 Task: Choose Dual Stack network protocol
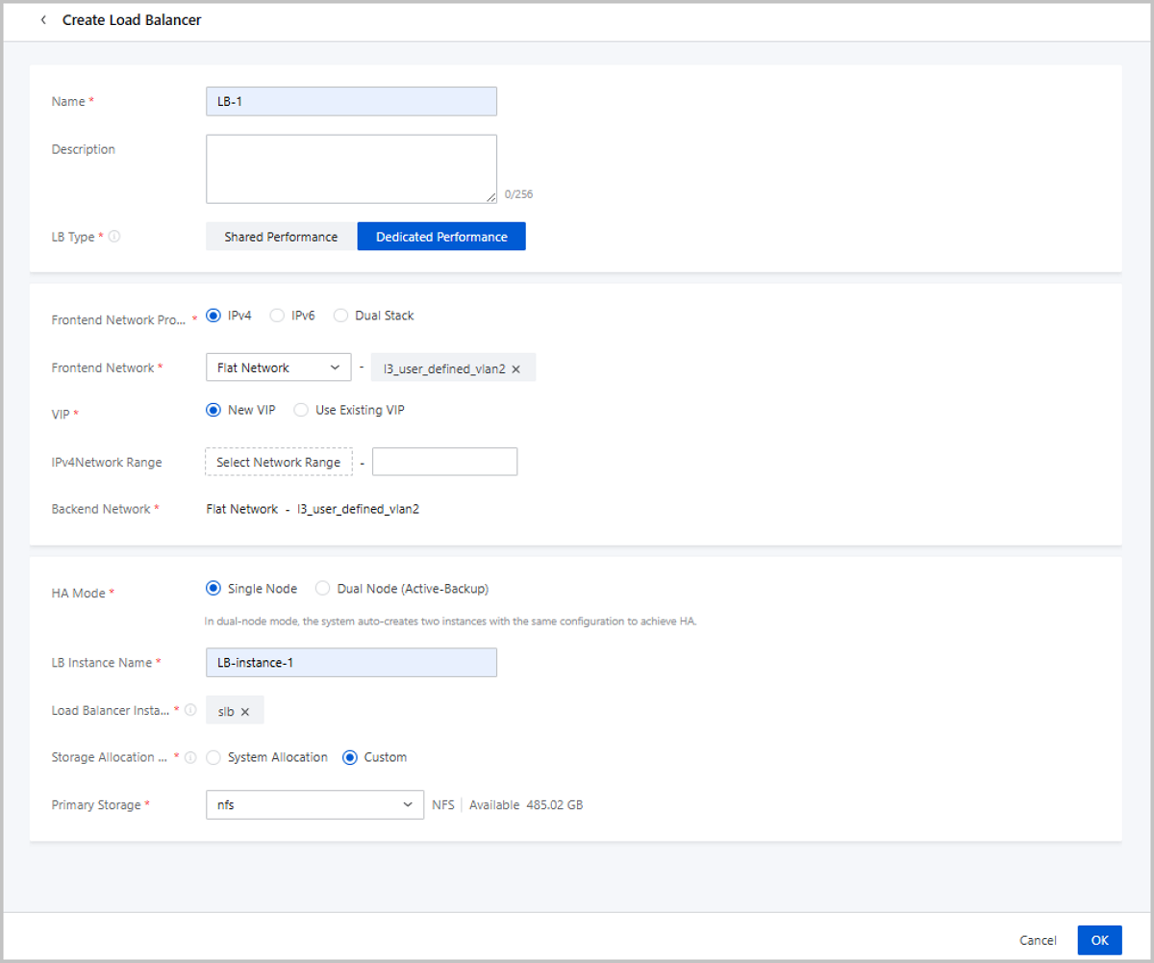[x=340, y=316]
